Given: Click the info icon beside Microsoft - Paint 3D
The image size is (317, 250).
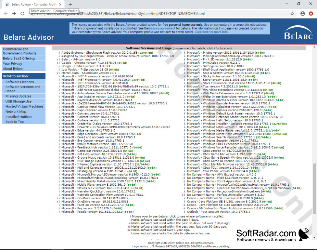Looking at the screenshot, I should (x=59, y=205).
